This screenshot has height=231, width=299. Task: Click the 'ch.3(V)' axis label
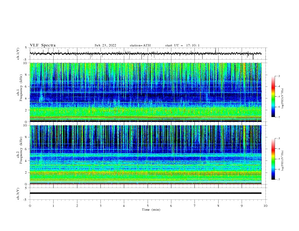pos(18,194)
